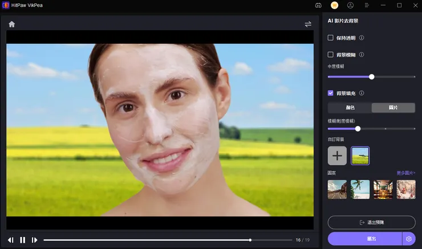Switch to the 顏色 tab
Viewport: 422px width, 249px height.
(350, 108)
